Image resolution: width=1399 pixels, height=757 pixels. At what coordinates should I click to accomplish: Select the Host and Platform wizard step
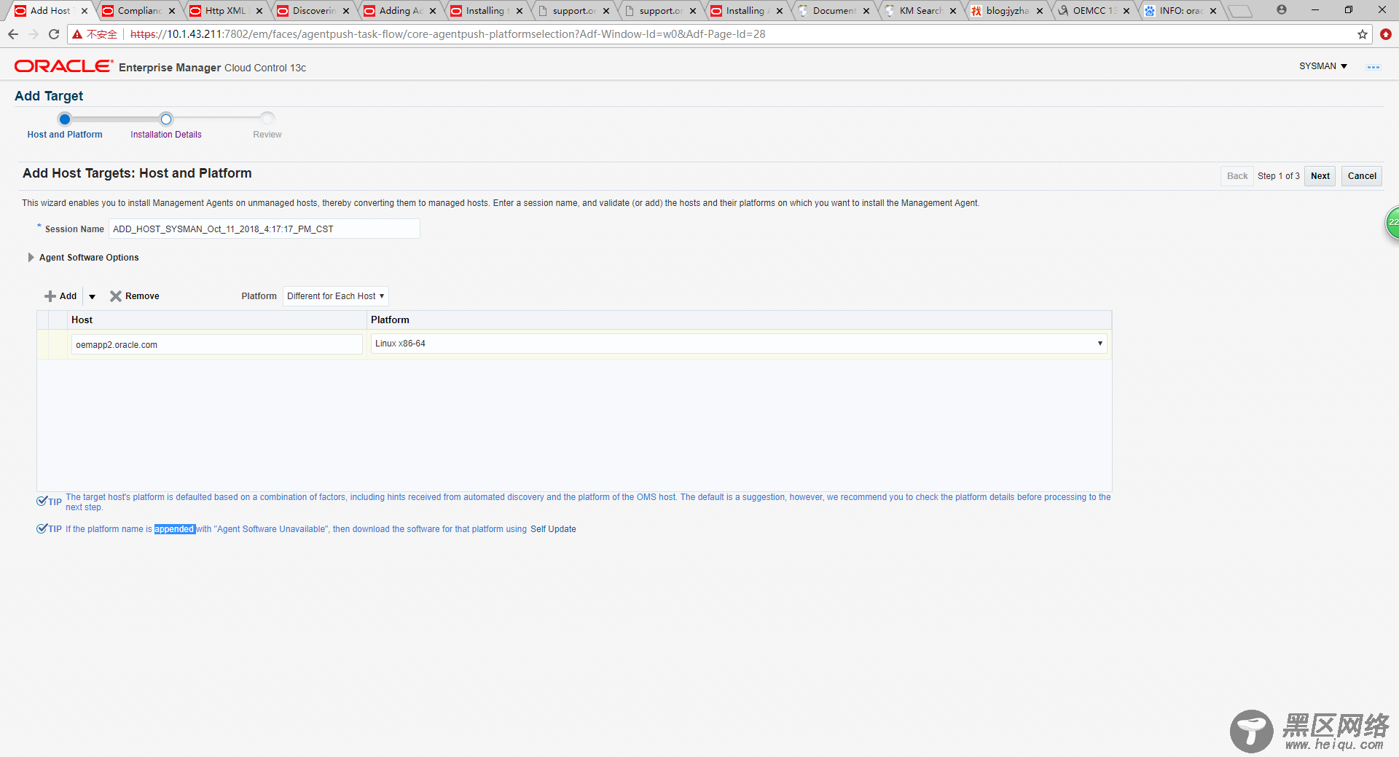(x=65, y=126)
